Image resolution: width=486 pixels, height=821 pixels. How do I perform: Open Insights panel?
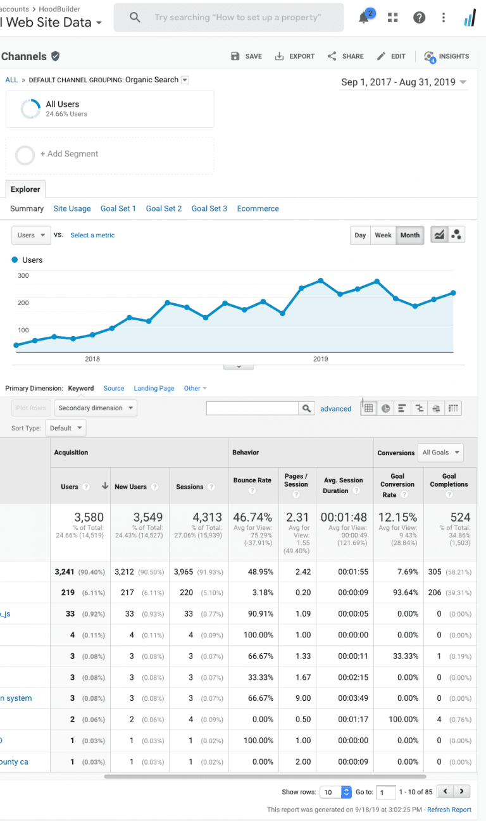(447, 56)
